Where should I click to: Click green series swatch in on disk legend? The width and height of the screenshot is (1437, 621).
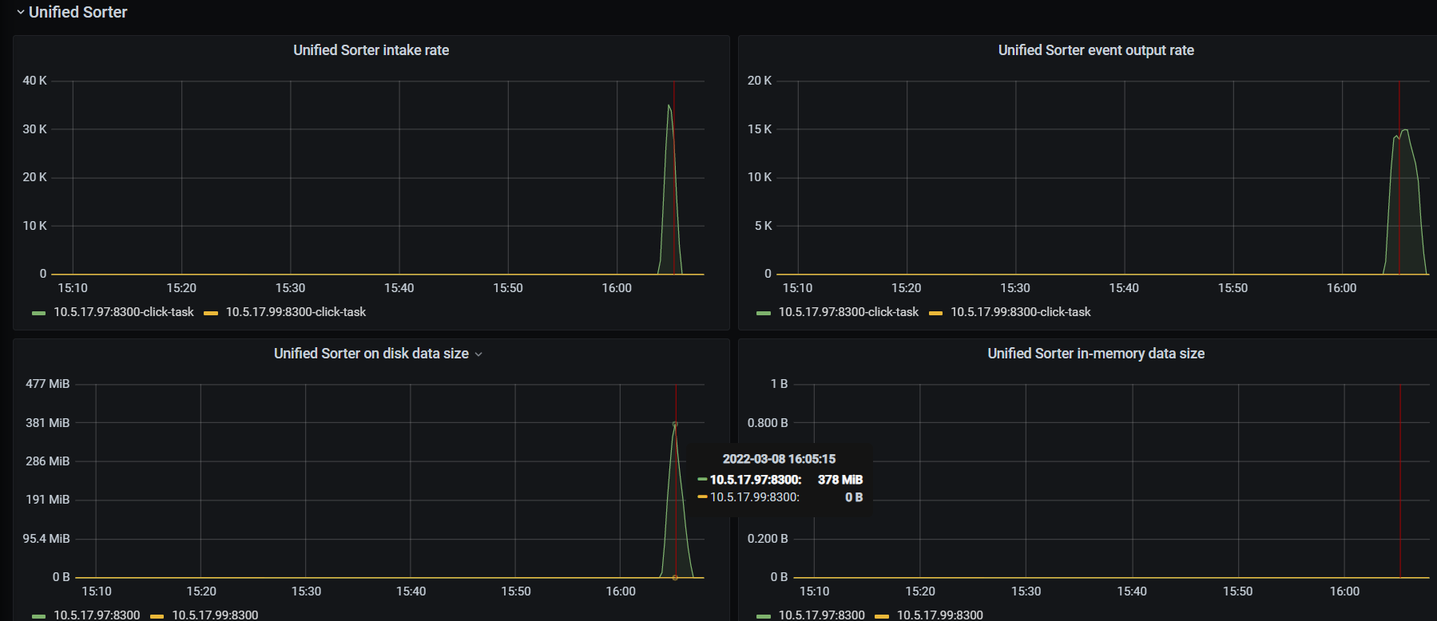pos(38,616)
